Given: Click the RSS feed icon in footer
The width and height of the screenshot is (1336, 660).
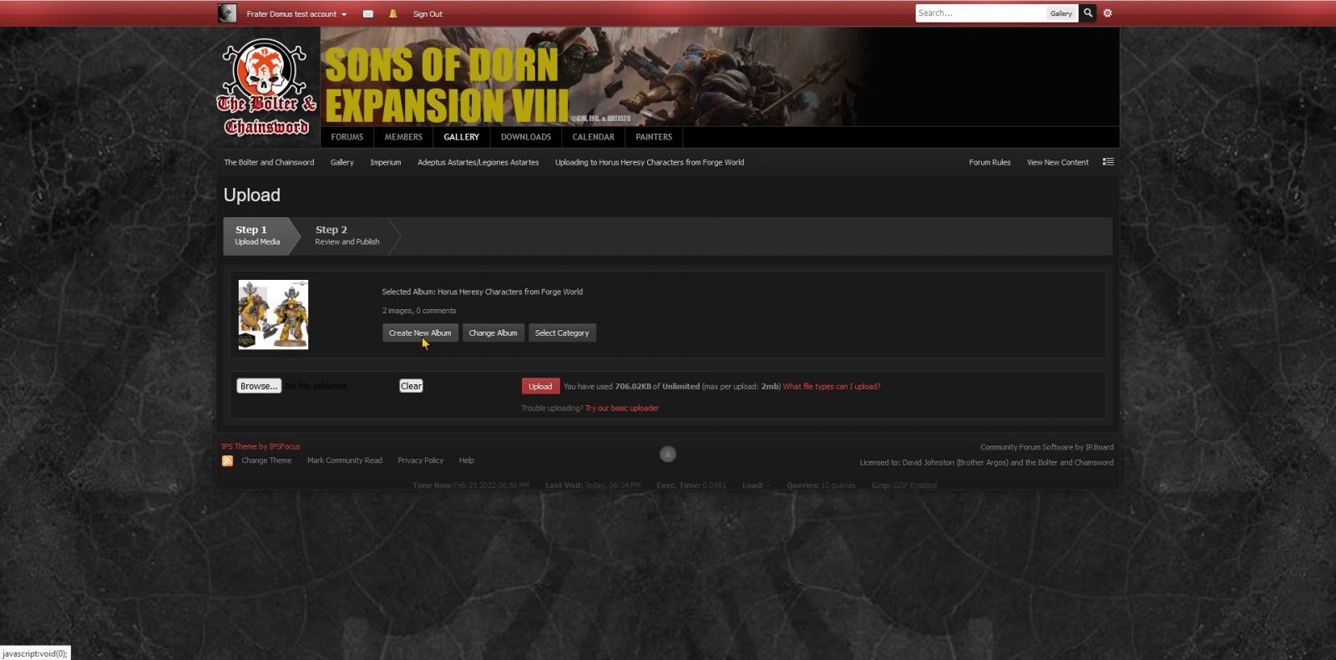Looking at the screenshot, I should pyautogui.click(x=227, y=461).
